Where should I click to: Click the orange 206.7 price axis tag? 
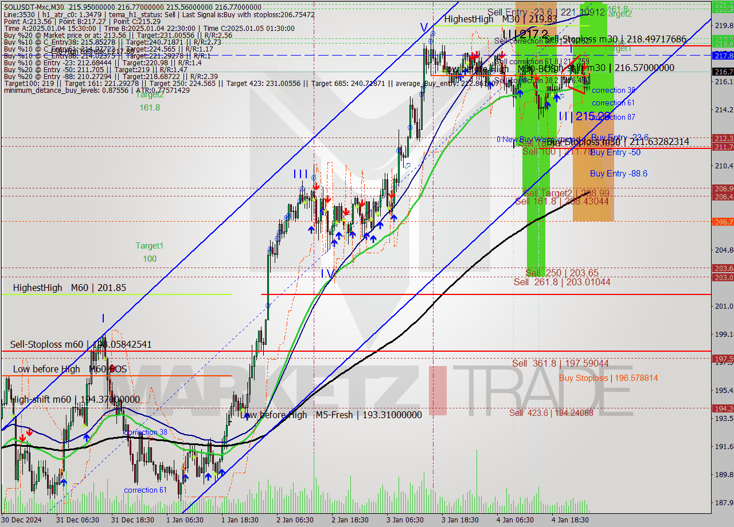(x=723, y=221)
